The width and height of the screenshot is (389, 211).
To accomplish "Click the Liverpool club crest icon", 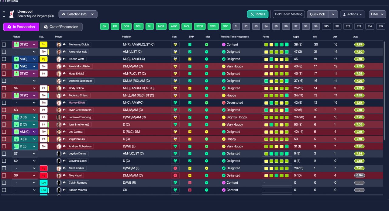I will [x=12, y=14].
